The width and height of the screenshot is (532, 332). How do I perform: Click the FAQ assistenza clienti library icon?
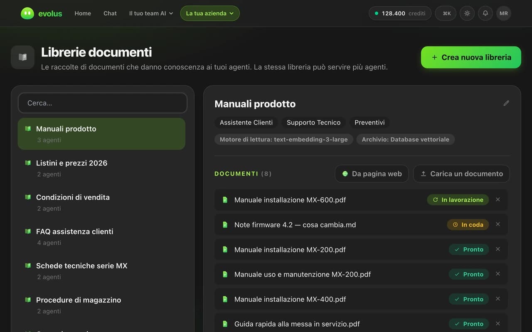pos(28,231)
